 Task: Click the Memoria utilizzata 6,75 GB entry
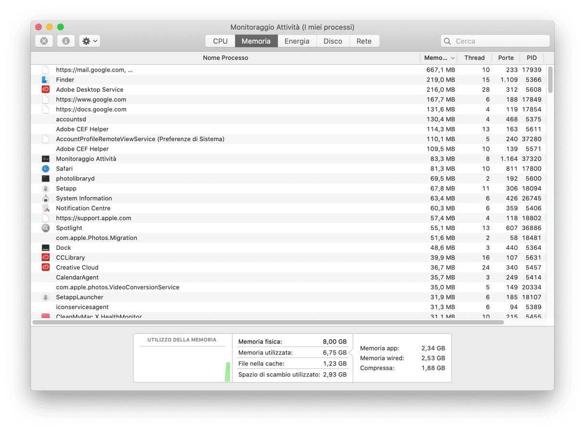coord(292,353)
